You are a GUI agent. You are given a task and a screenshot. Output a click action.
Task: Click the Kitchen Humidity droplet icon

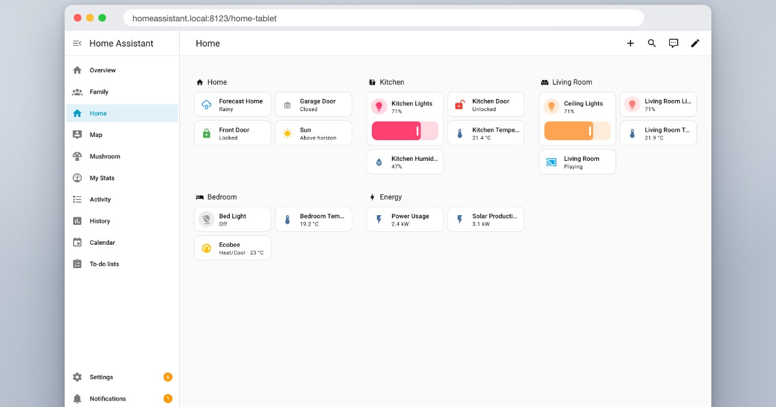pos(379,162)
